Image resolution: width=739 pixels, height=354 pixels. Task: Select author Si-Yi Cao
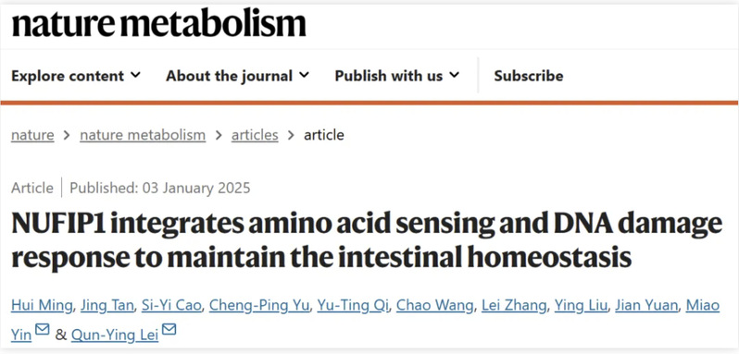coord(171,306)
